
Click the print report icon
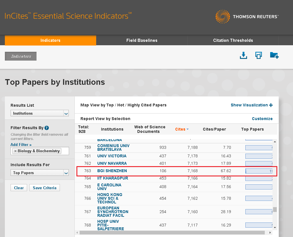tap(258, 55)
